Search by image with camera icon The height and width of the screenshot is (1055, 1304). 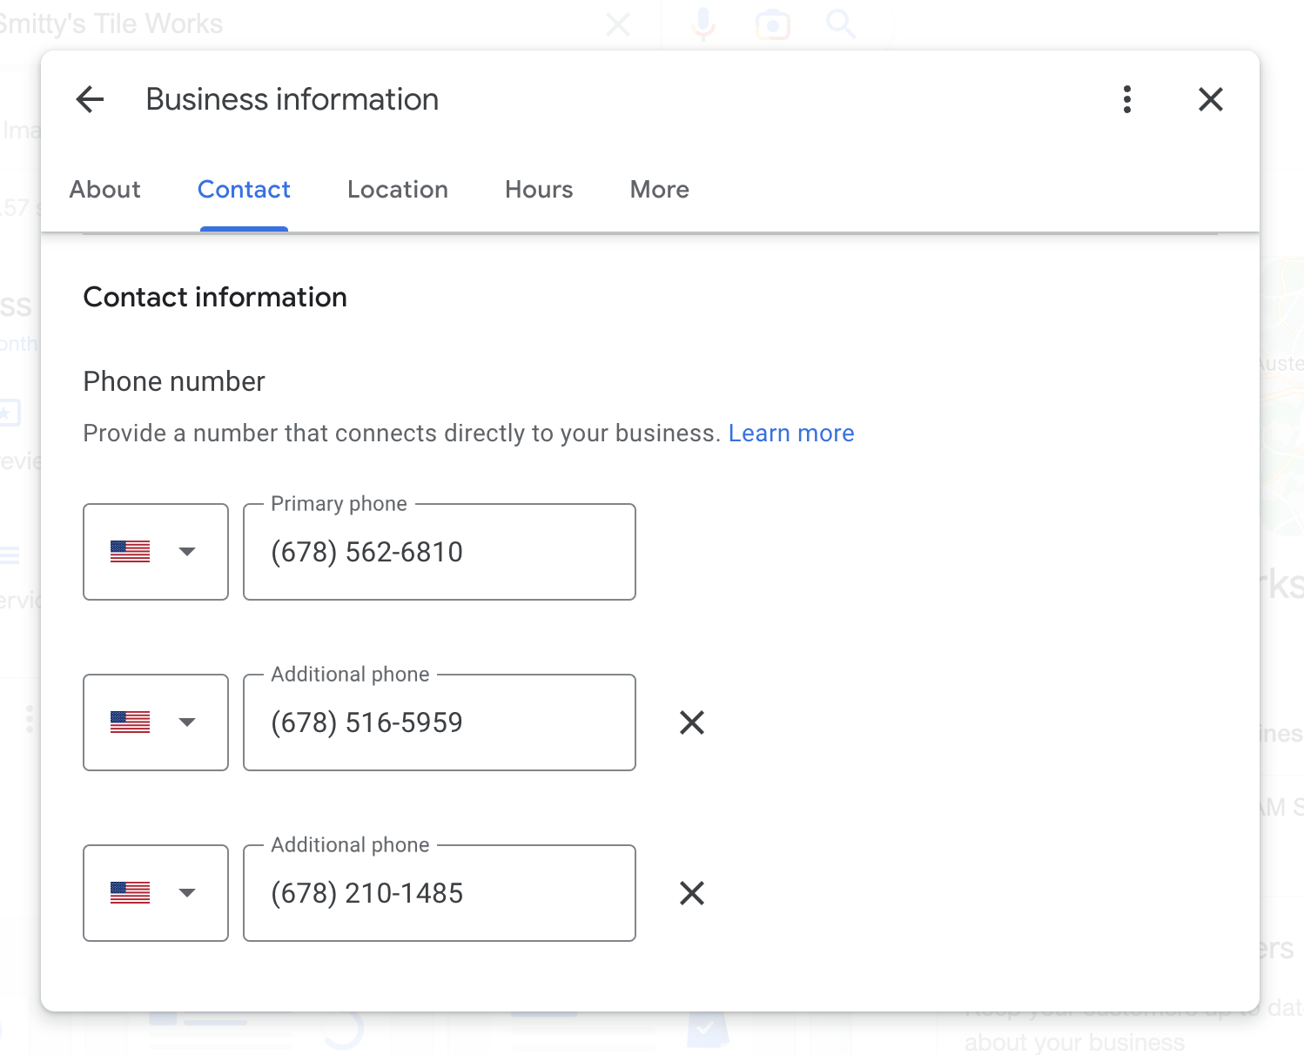(773, 24)
